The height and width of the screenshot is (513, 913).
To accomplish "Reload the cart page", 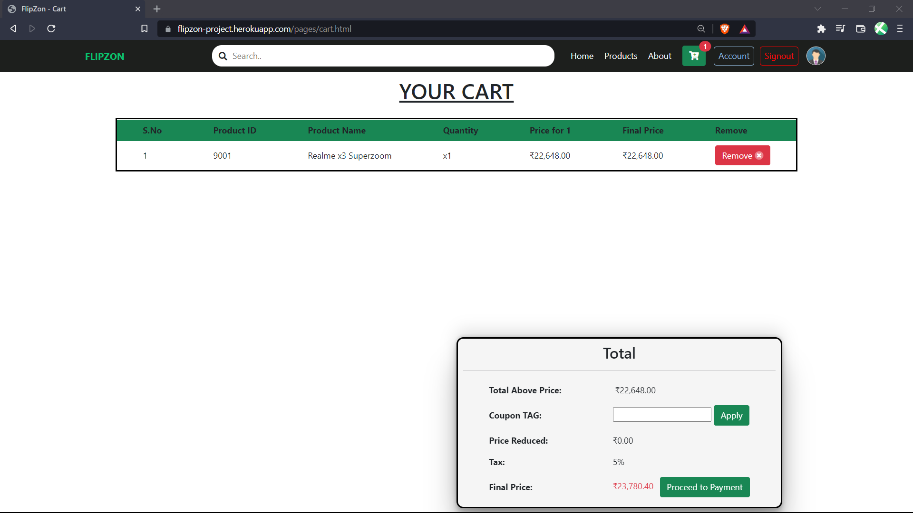I will pyautogui.click(x=51, y=29).
